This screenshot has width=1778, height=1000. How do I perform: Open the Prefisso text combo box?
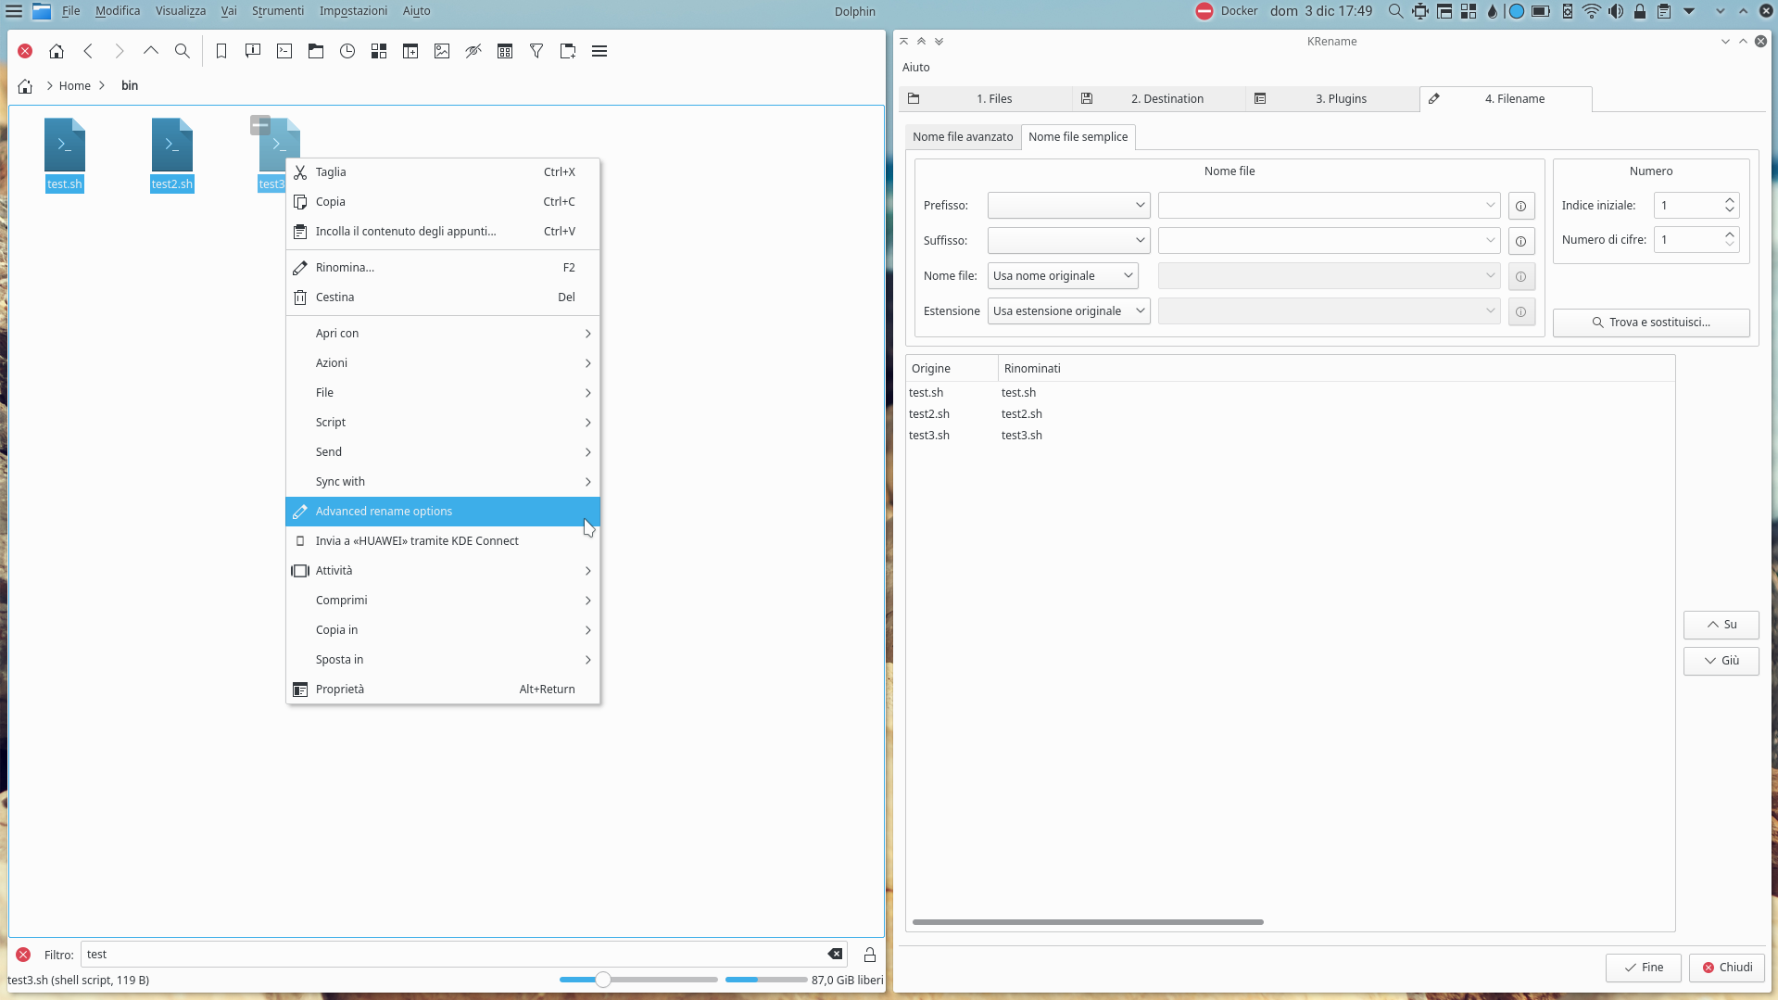1329,206
